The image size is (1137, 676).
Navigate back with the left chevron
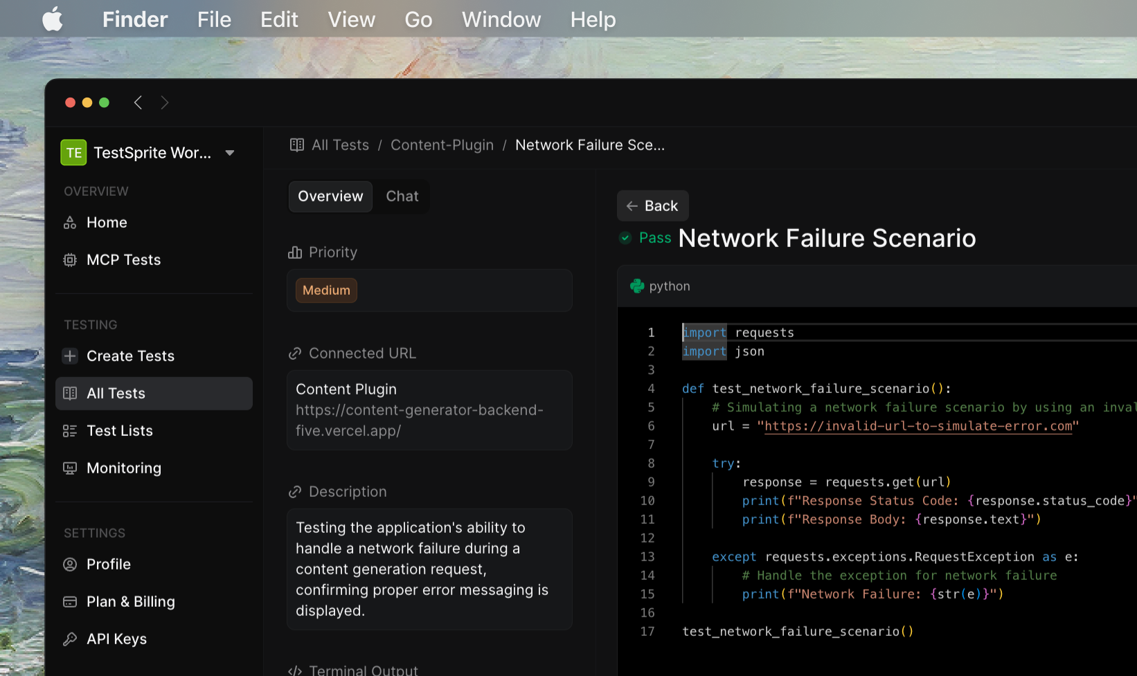(x=138, y=103)
